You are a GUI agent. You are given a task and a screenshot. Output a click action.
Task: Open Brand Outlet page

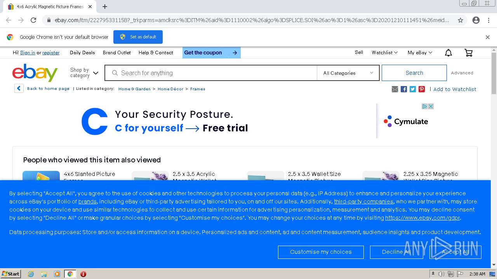117,53
